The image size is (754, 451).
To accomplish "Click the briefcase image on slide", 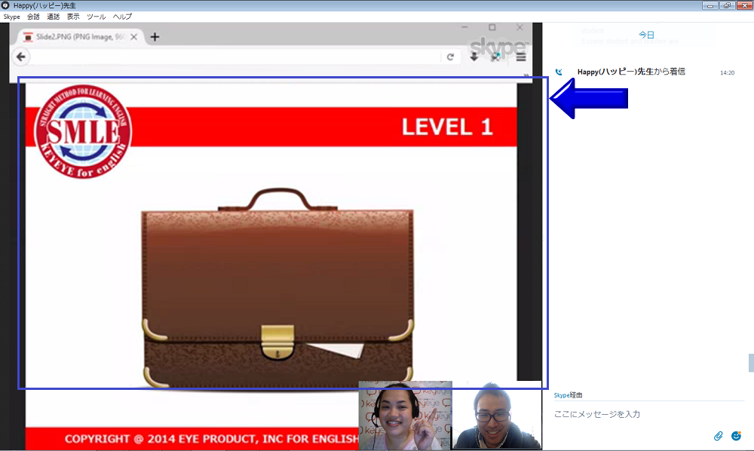I will pos(277,287).
